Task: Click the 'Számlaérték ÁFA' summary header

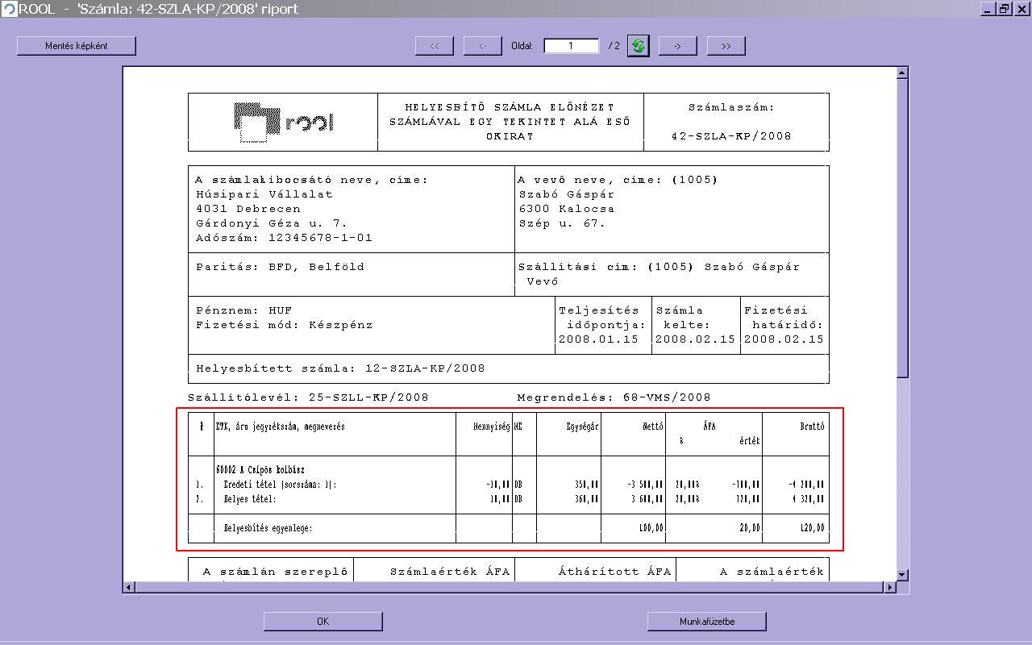Action: click(450, 572)
